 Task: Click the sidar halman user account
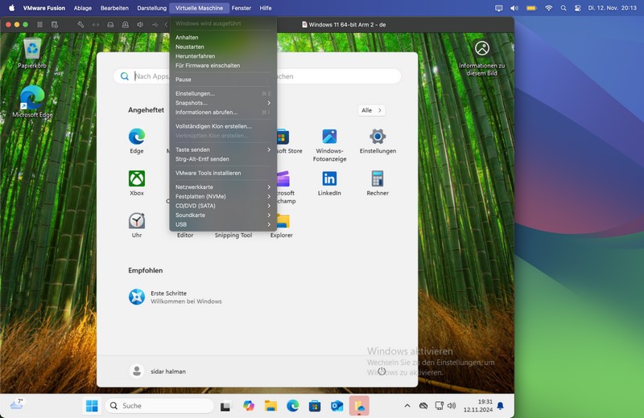coord(158,371)
